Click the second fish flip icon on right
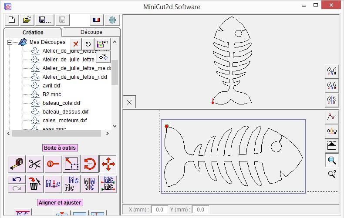 [x=332, y=85]
